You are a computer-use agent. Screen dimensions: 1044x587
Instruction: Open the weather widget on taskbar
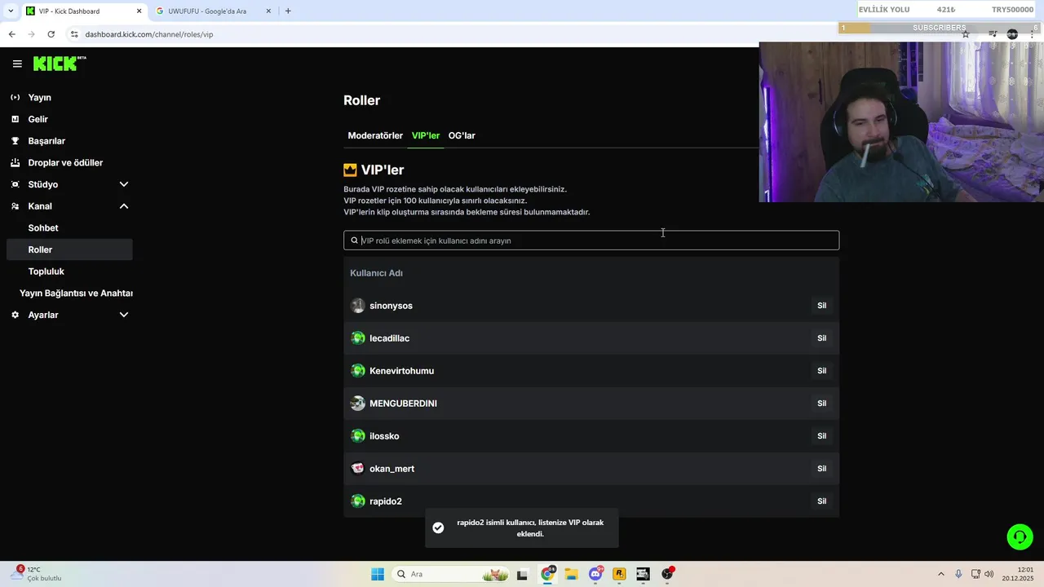point(37,574)
